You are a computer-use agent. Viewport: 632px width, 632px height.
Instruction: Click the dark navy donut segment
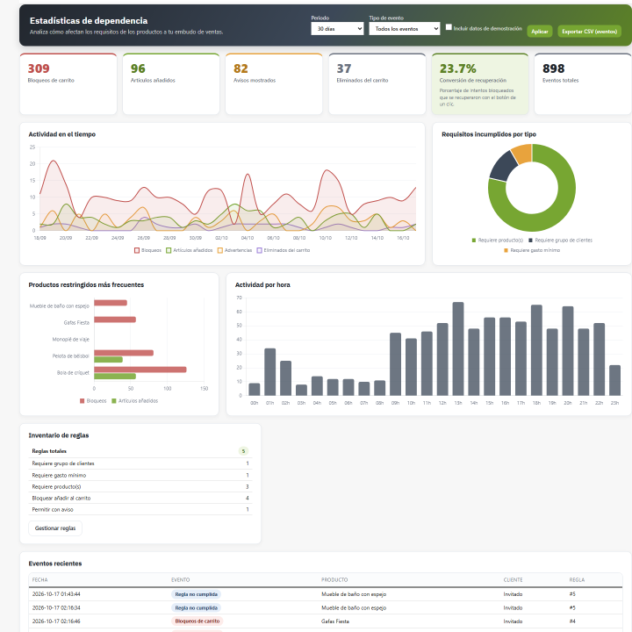502,167
